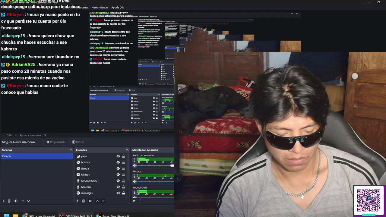Open MICROFONO channel options dots in mixer

tap(134, 192)
